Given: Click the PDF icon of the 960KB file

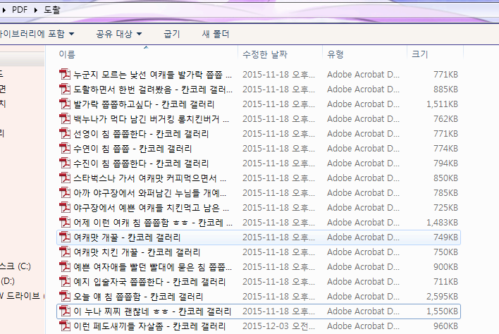Looking at the screenshot, I should (x=65, y=326).
